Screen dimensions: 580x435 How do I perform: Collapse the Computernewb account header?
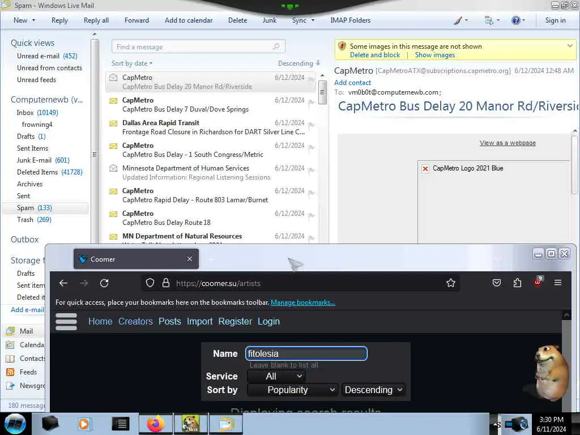46,100
